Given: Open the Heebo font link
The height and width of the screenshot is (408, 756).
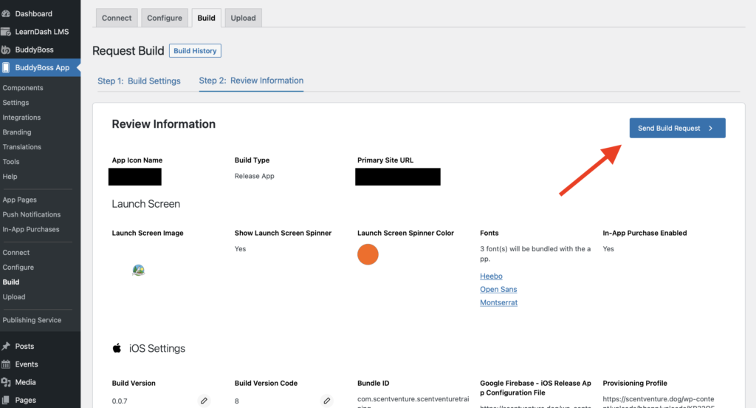Looking at the screenshot, I should [491, 276].
